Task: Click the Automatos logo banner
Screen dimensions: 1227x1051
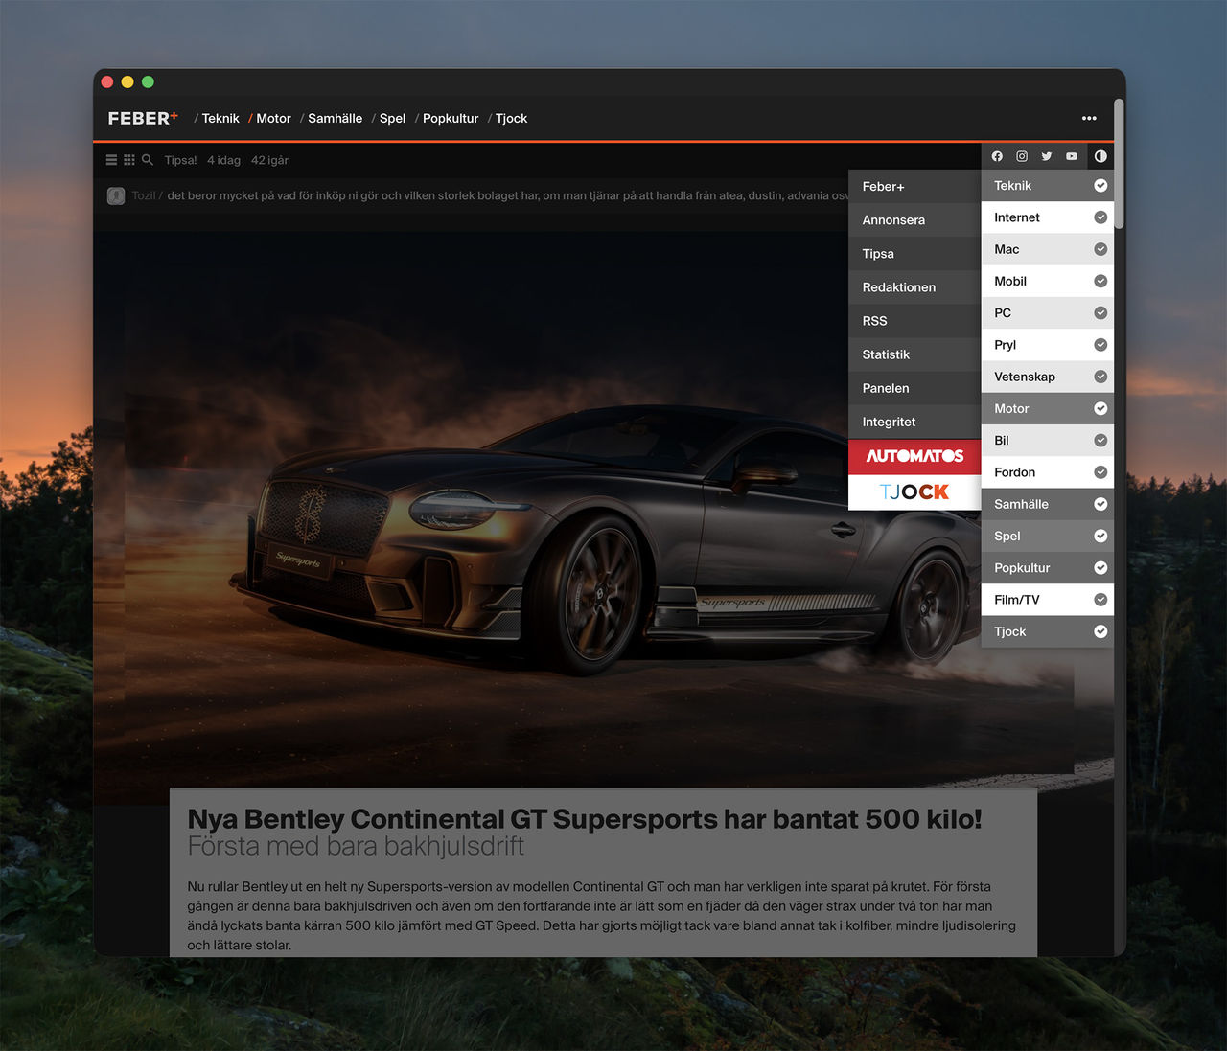Action: (x=914, y=456)
